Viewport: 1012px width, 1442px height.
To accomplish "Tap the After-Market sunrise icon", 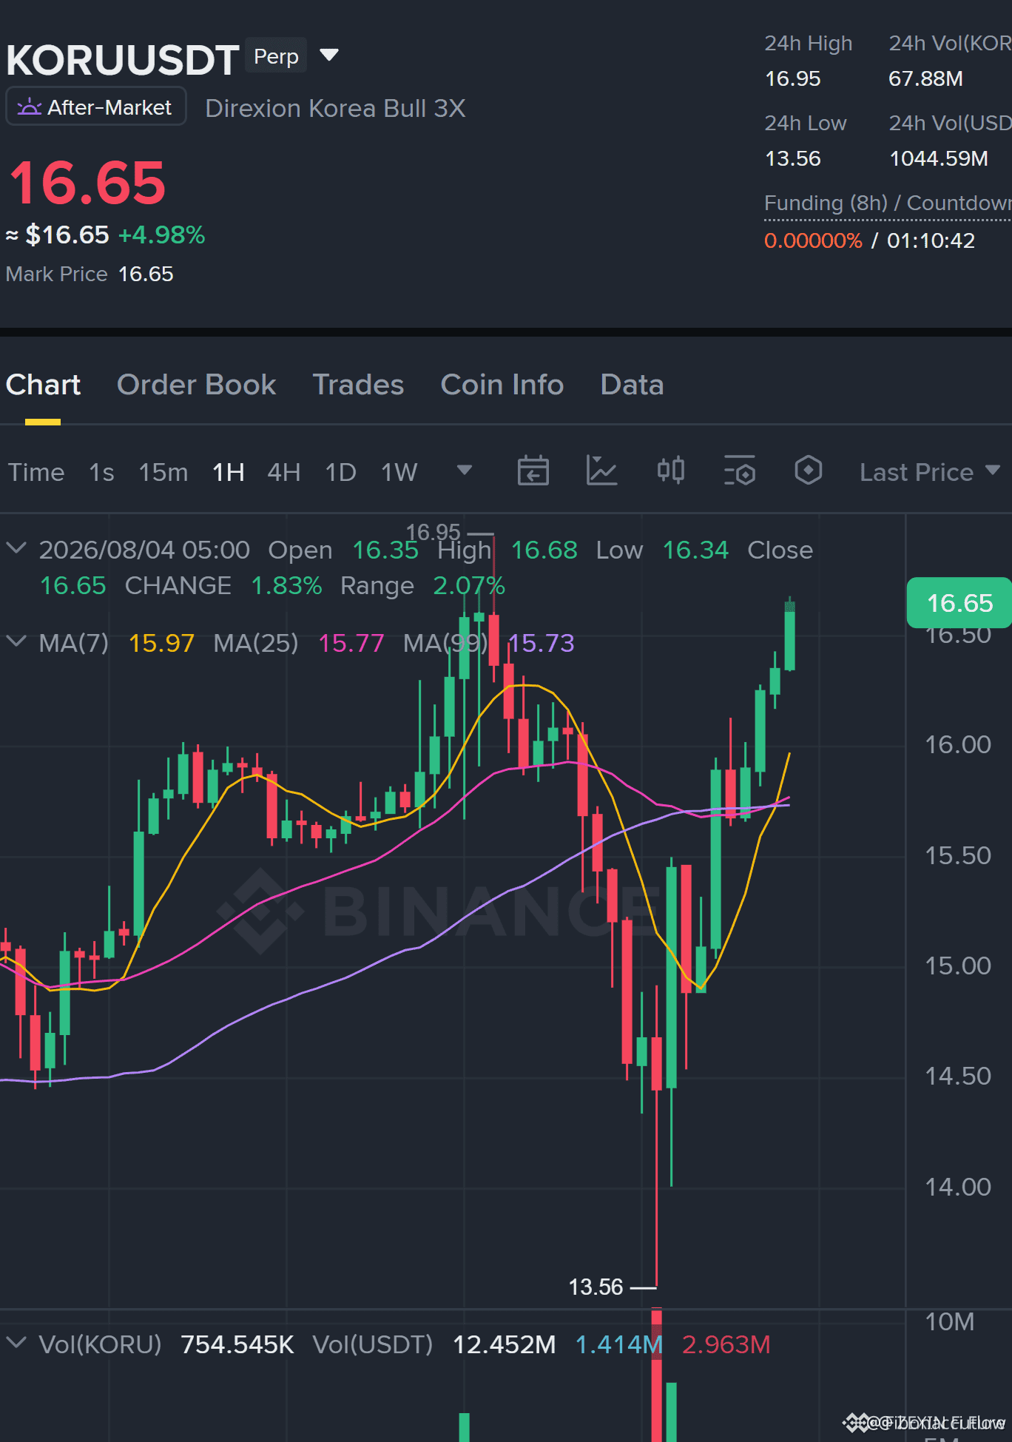I will click(x=29, y=108).
